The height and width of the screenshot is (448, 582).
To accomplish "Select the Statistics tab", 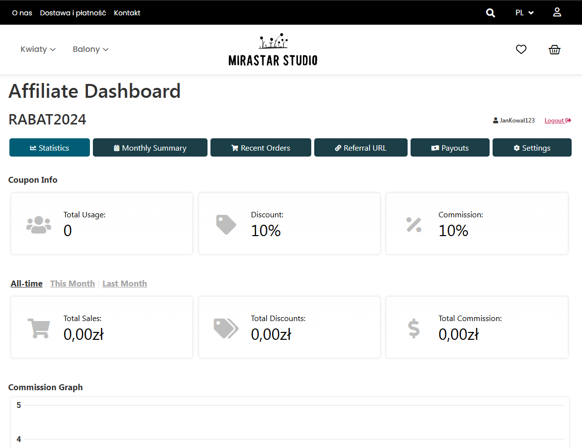I will 49,148.
